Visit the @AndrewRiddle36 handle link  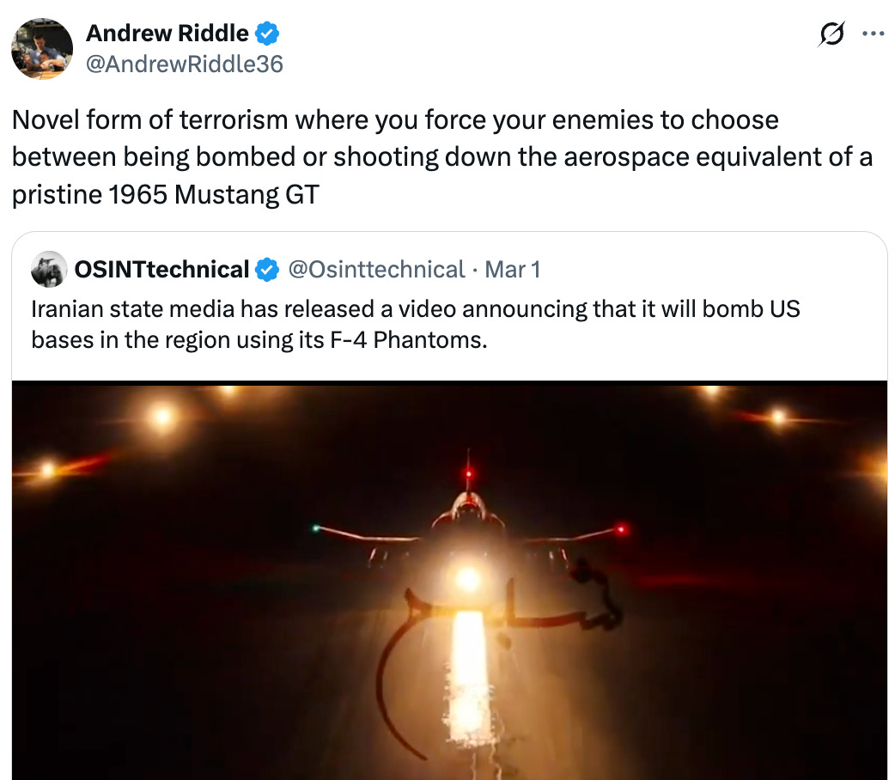click(x=184, y=64)
